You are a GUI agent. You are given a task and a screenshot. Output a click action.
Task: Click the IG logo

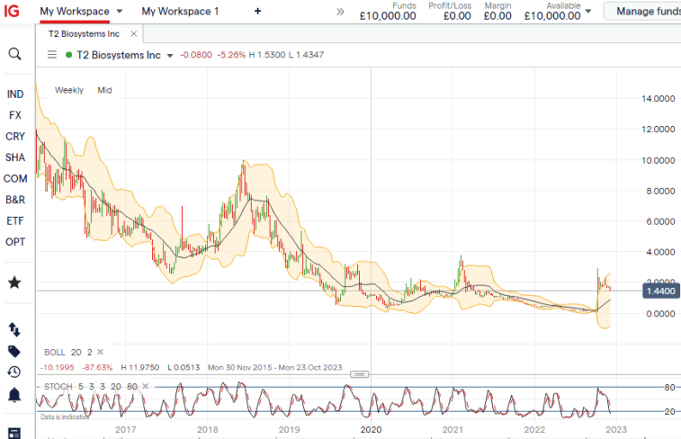coord(12,10)
